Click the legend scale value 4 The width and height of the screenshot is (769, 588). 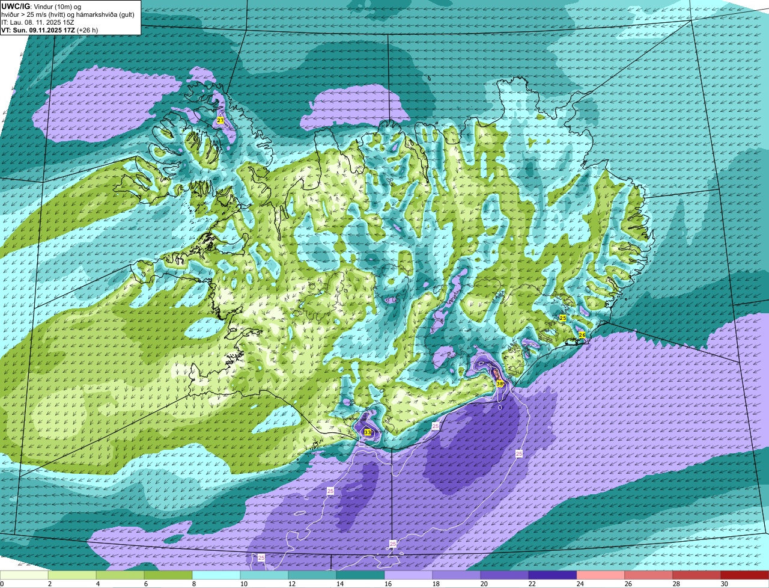pos(97,584)
